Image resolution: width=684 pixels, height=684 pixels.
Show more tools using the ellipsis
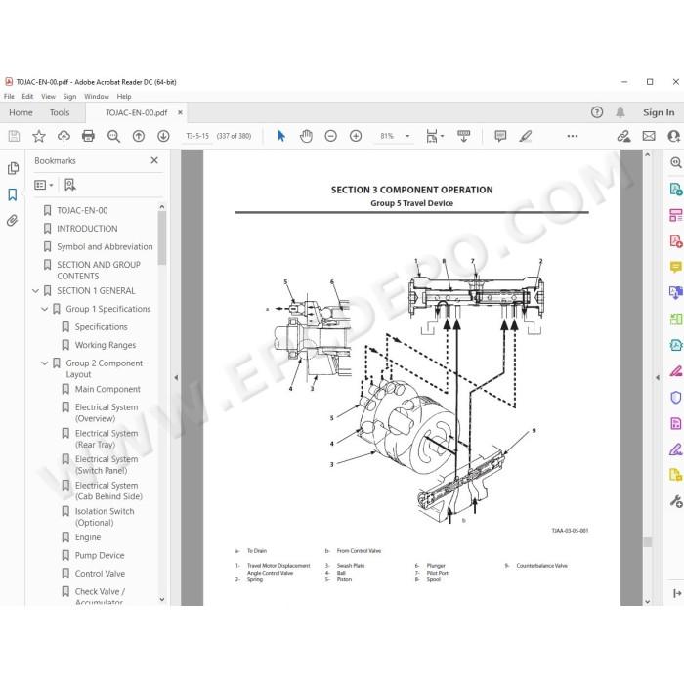point(573,136)
